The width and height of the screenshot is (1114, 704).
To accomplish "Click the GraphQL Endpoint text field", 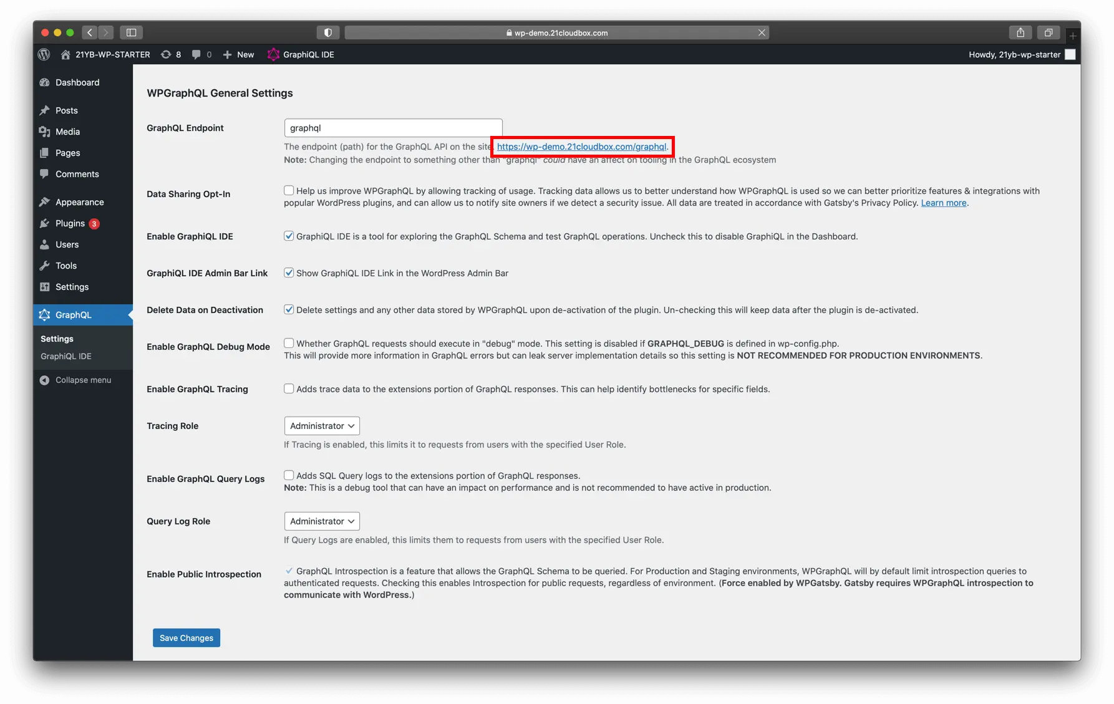I will pyautogui.click(x=393, y=128).
